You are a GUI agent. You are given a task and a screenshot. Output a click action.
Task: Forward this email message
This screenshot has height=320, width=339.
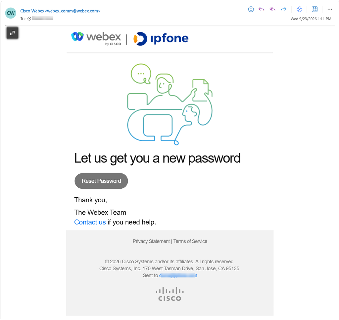[x=283, y=9]
